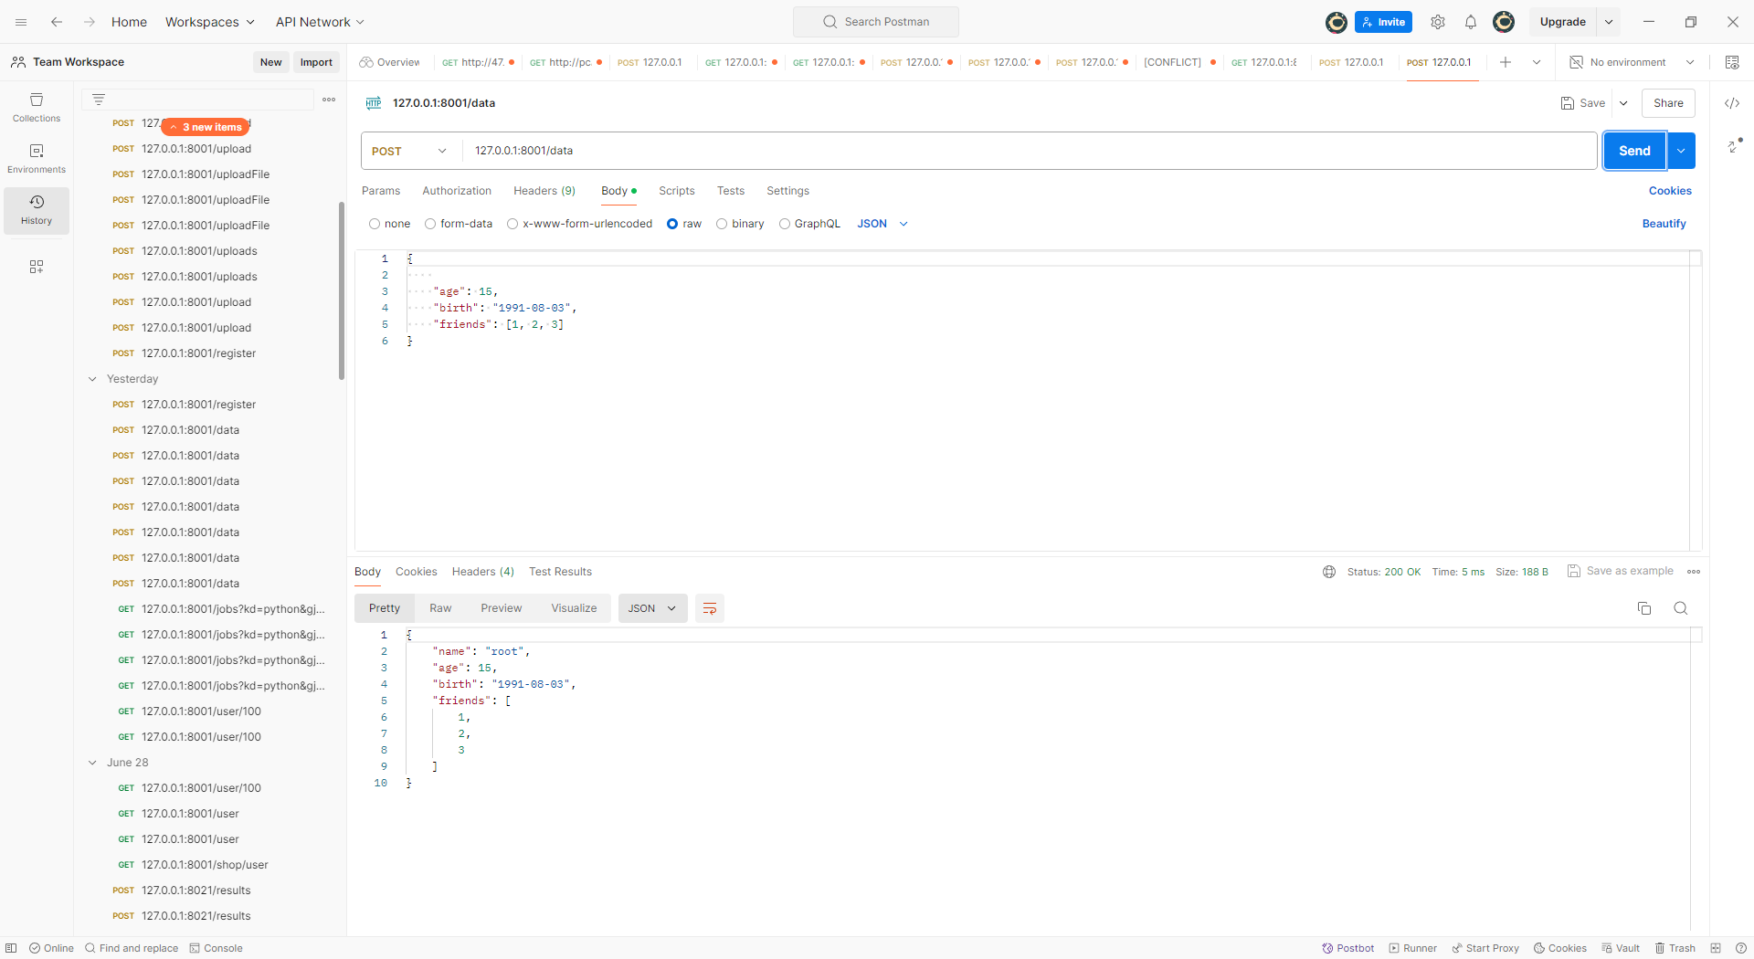Open the JSON body format dropdown
This screenshot has height=959, width=1754.
point(882,224)
